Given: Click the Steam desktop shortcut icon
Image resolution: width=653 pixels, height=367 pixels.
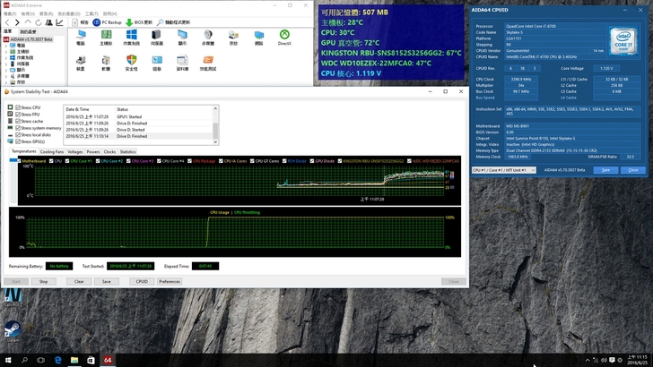Looking at the screenshot, I should (13, 329).
